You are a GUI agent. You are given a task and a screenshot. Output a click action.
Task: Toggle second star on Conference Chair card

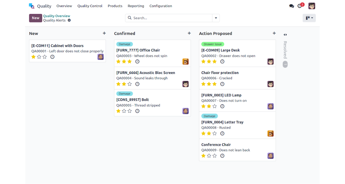pyautogui.click(x=209, y=156)
